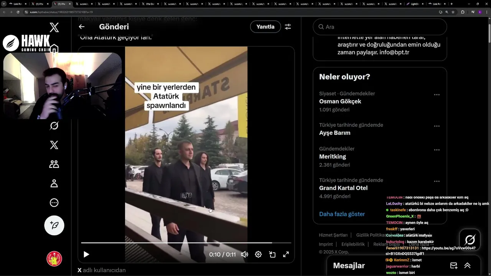491x276 pixels.
Task: Open reply filter settings next to Yanıtla
Action: tap(288, 27)
